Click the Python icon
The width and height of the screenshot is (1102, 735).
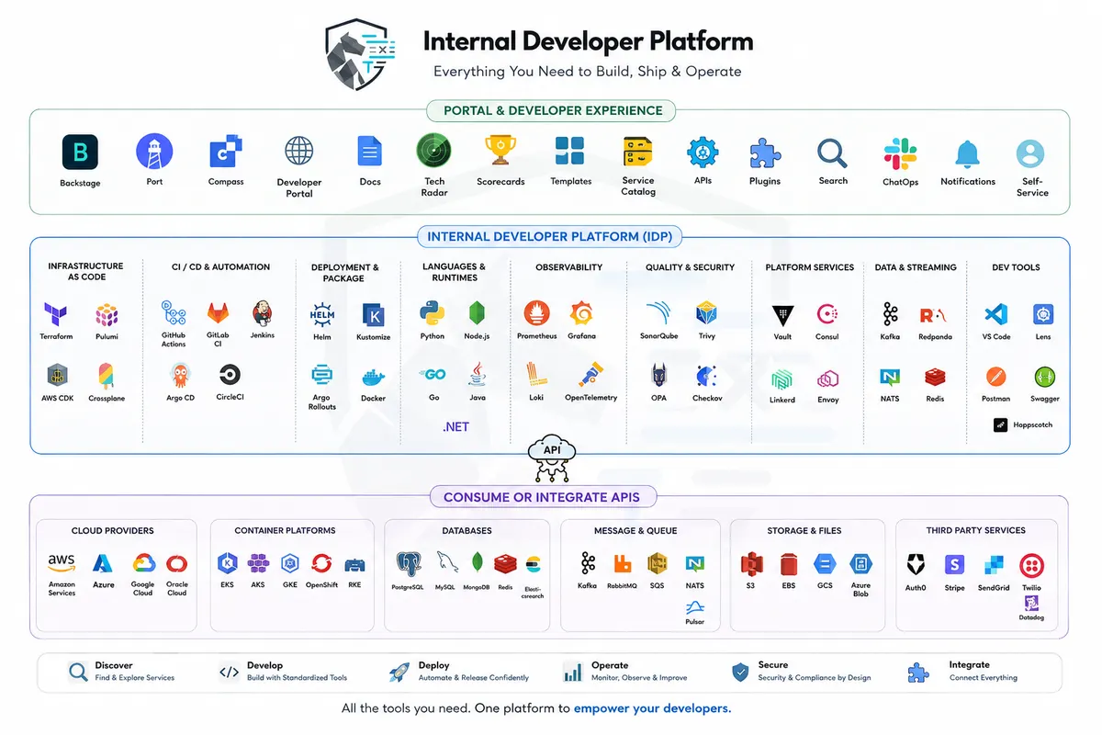(x=432, y=314)
